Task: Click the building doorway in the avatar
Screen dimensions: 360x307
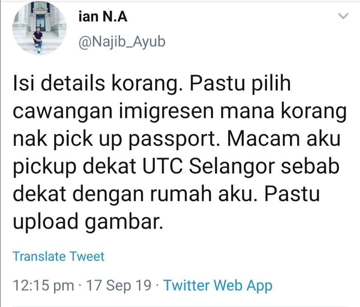Action: (x=40, y=22)
